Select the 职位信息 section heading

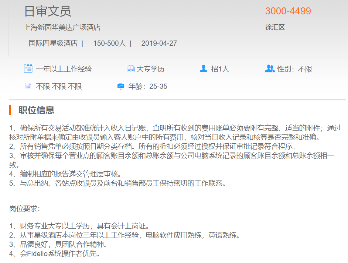click(37, 110)
